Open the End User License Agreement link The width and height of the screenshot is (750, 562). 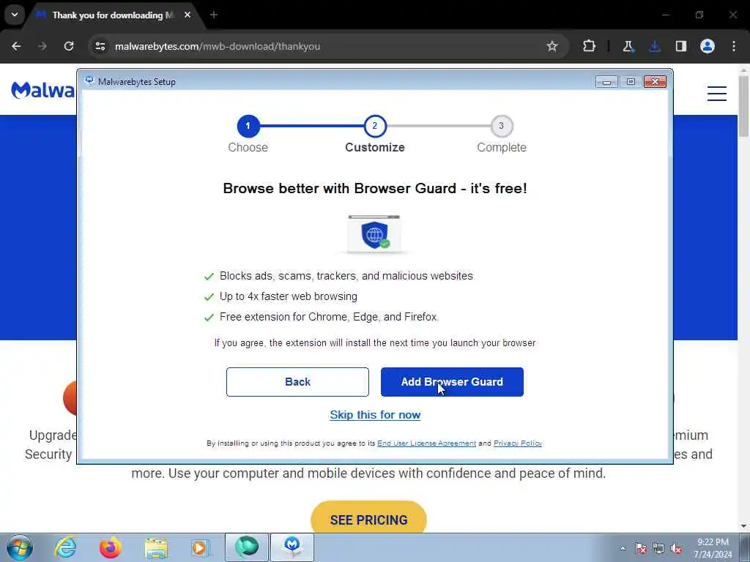(427, 443)
